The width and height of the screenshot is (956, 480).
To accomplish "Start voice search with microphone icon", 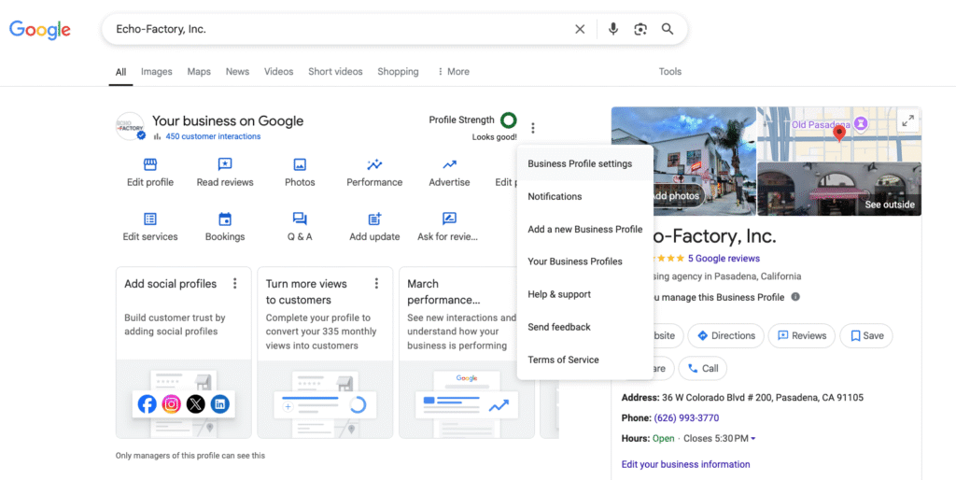I will pyautogui.click(x=613, y=29).
